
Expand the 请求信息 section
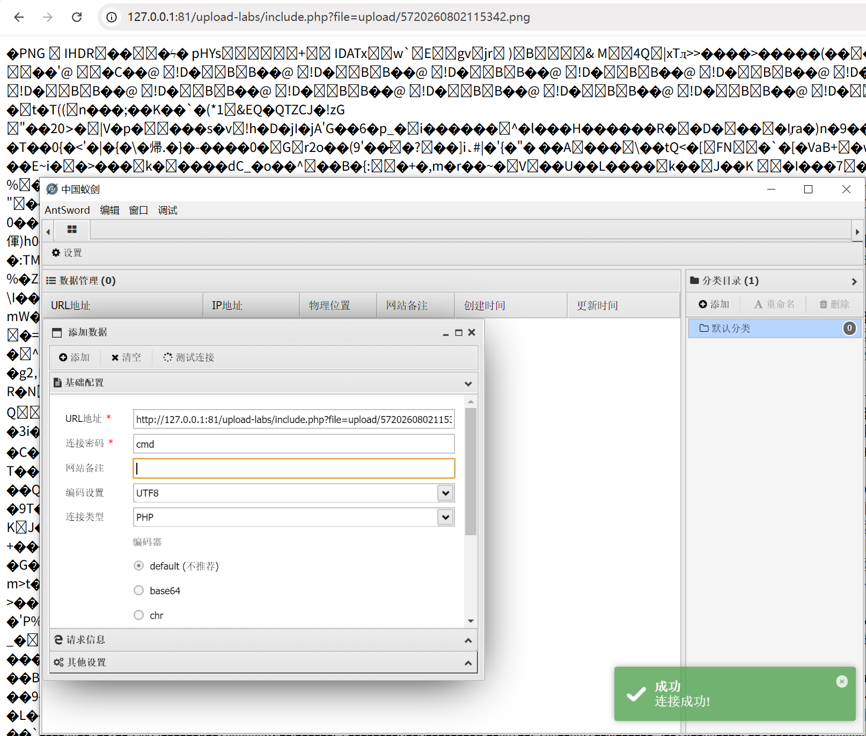coord(263,640)
